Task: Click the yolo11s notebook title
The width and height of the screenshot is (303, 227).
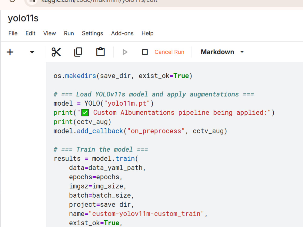Action: pos(23,18)
